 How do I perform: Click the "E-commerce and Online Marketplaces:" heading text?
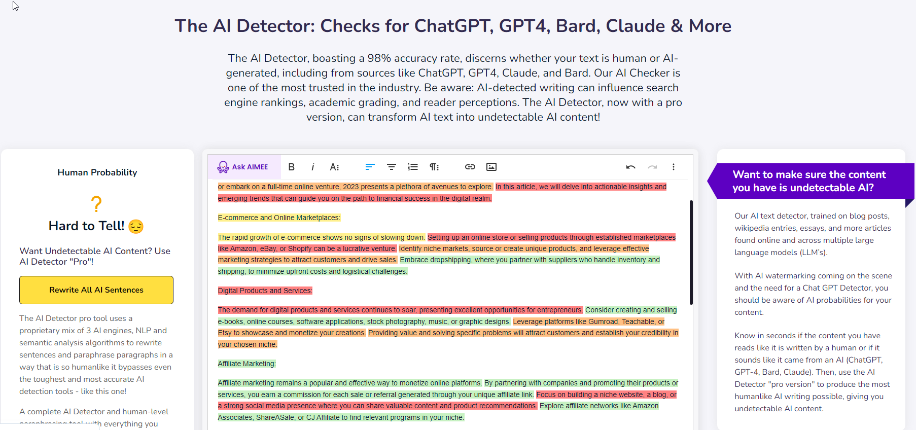pyautogui.click(x=279, y=218)
